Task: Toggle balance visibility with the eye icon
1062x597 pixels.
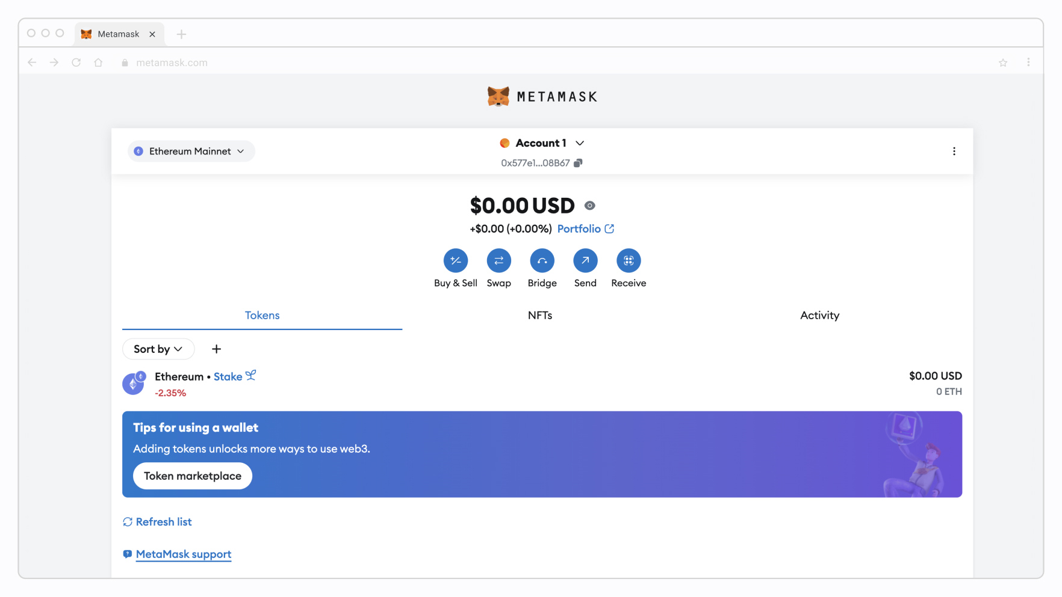Action: pyautogui.click(x=590, y=206)
